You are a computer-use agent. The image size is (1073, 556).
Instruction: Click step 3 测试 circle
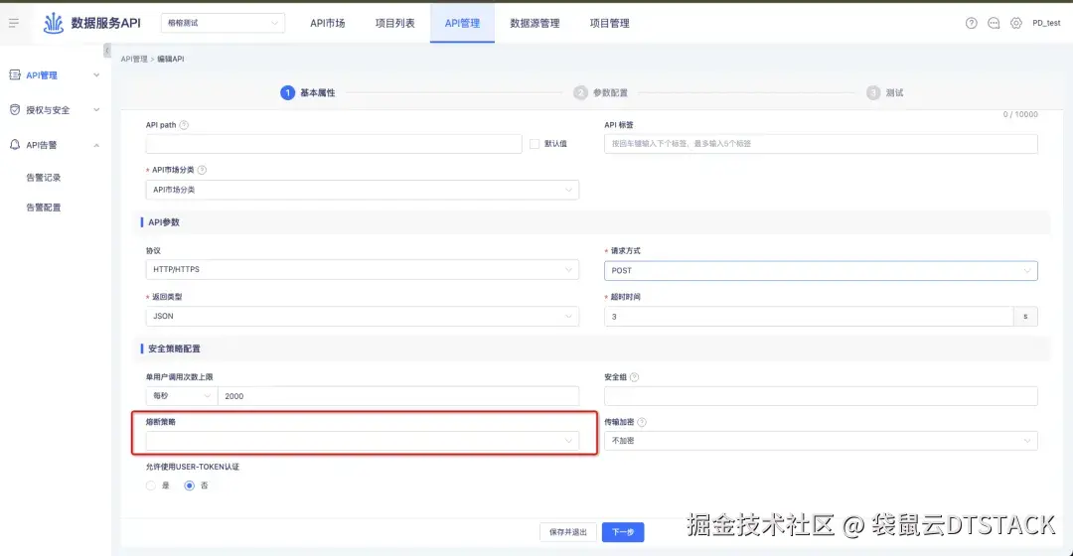[873, 93]
